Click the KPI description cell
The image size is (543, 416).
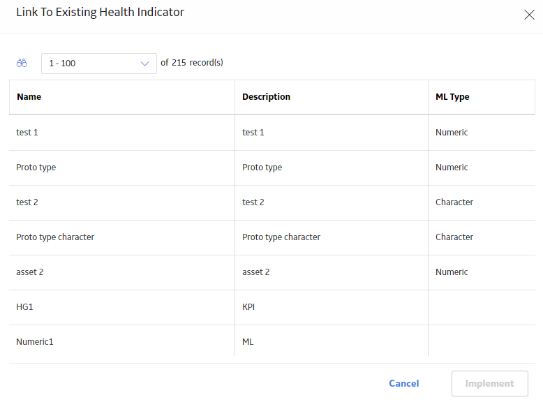click(x=332, y=307)
